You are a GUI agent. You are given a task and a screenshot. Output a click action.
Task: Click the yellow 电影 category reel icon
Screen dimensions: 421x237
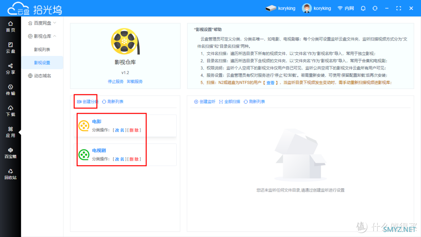pos(84,126)
